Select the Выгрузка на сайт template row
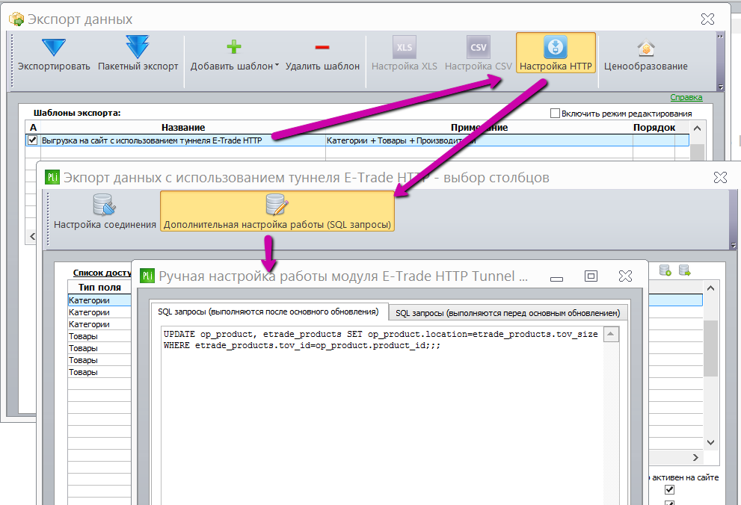741x505 pixels. 357,140
